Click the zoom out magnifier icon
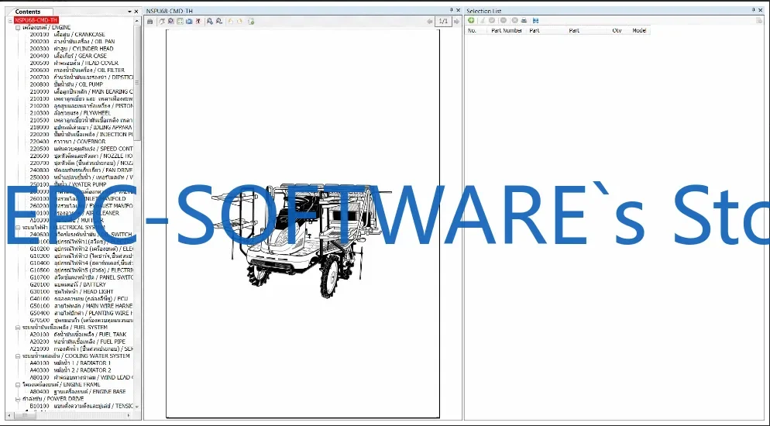Image resolution: width=770 pixels, height=426 pixels. [218, 22]
